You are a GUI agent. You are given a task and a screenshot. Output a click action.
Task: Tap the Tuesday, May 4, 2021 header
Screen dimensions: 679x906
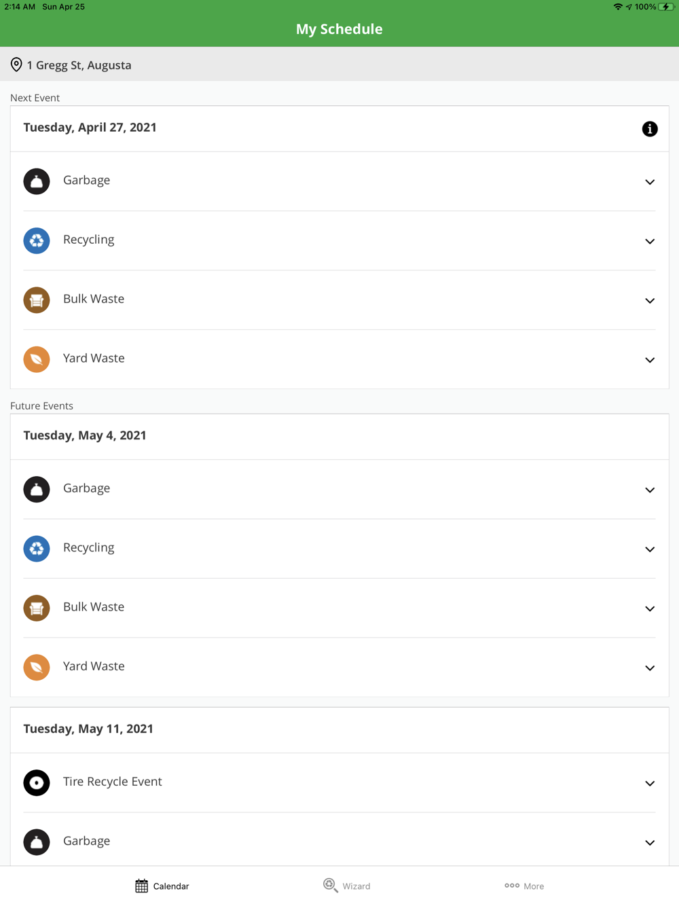tap(85, 435)
